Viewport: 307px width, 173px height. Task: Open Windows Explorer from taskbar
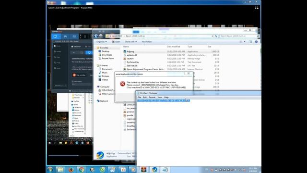click(x=60, y=170)
